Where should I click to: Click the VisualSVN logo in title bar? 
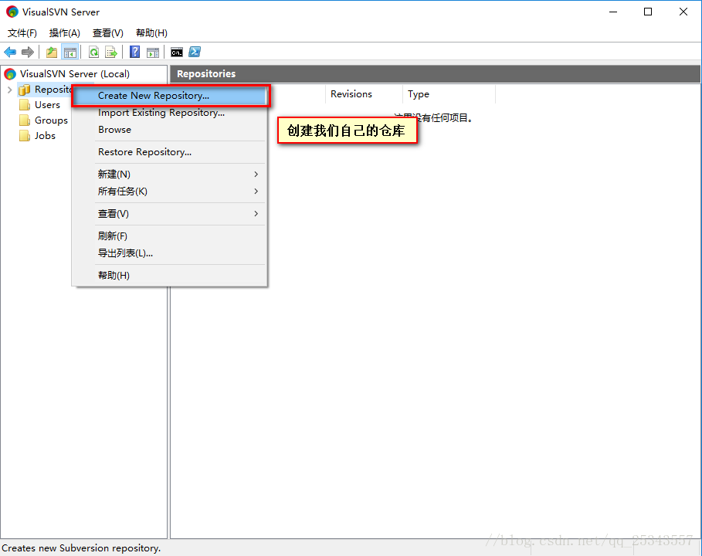[12, 12]
